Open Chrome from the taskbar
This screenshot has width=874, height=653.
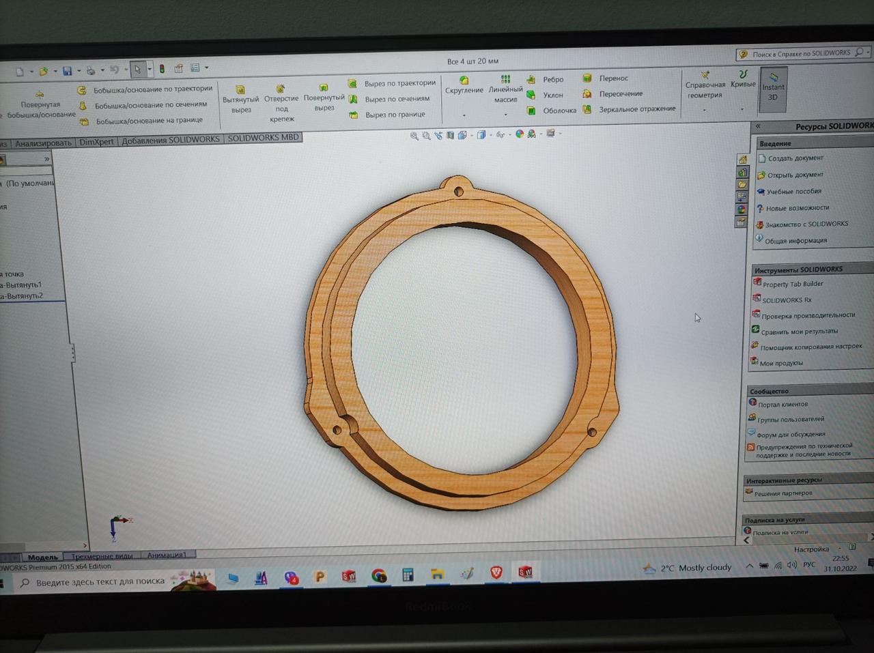(x=378, y=575)
